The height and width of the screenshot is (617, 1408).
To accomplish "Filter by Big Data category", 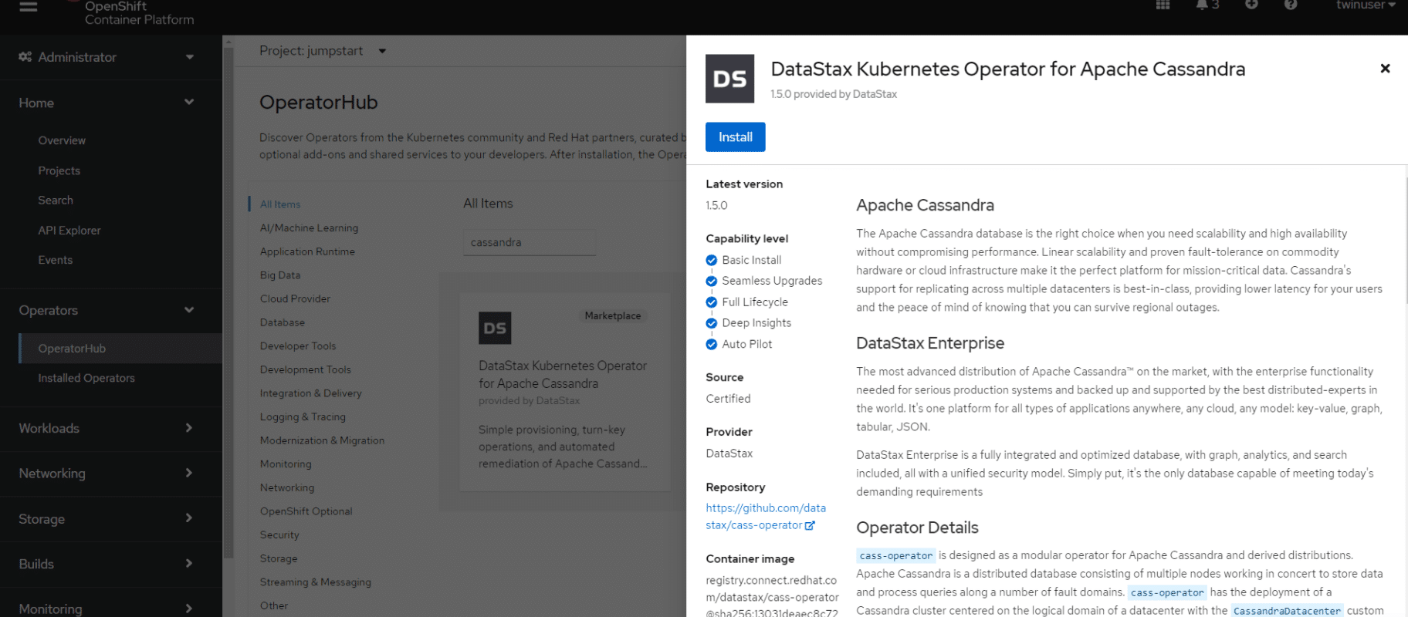I will [x=280, y=275].
